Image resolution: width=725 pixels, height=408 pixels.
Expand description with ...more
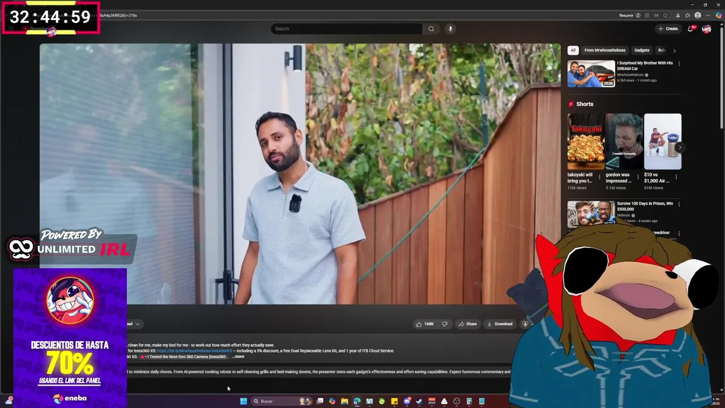pyautogui.click(x=238, y=356)
